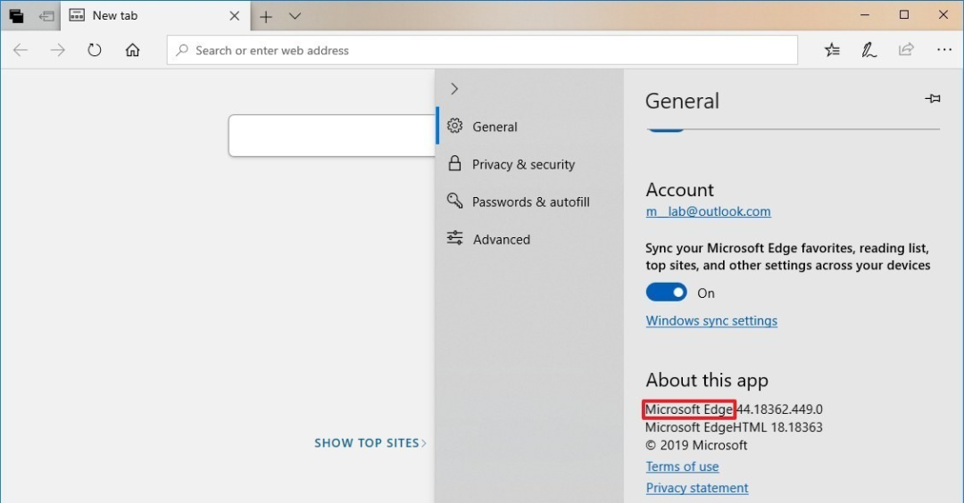Focus the Search or enter web address bar

pyautogui.click(x=482, y=50)
